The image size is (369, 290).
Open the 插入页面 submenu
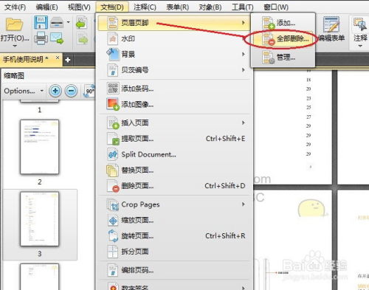(175, 122)
